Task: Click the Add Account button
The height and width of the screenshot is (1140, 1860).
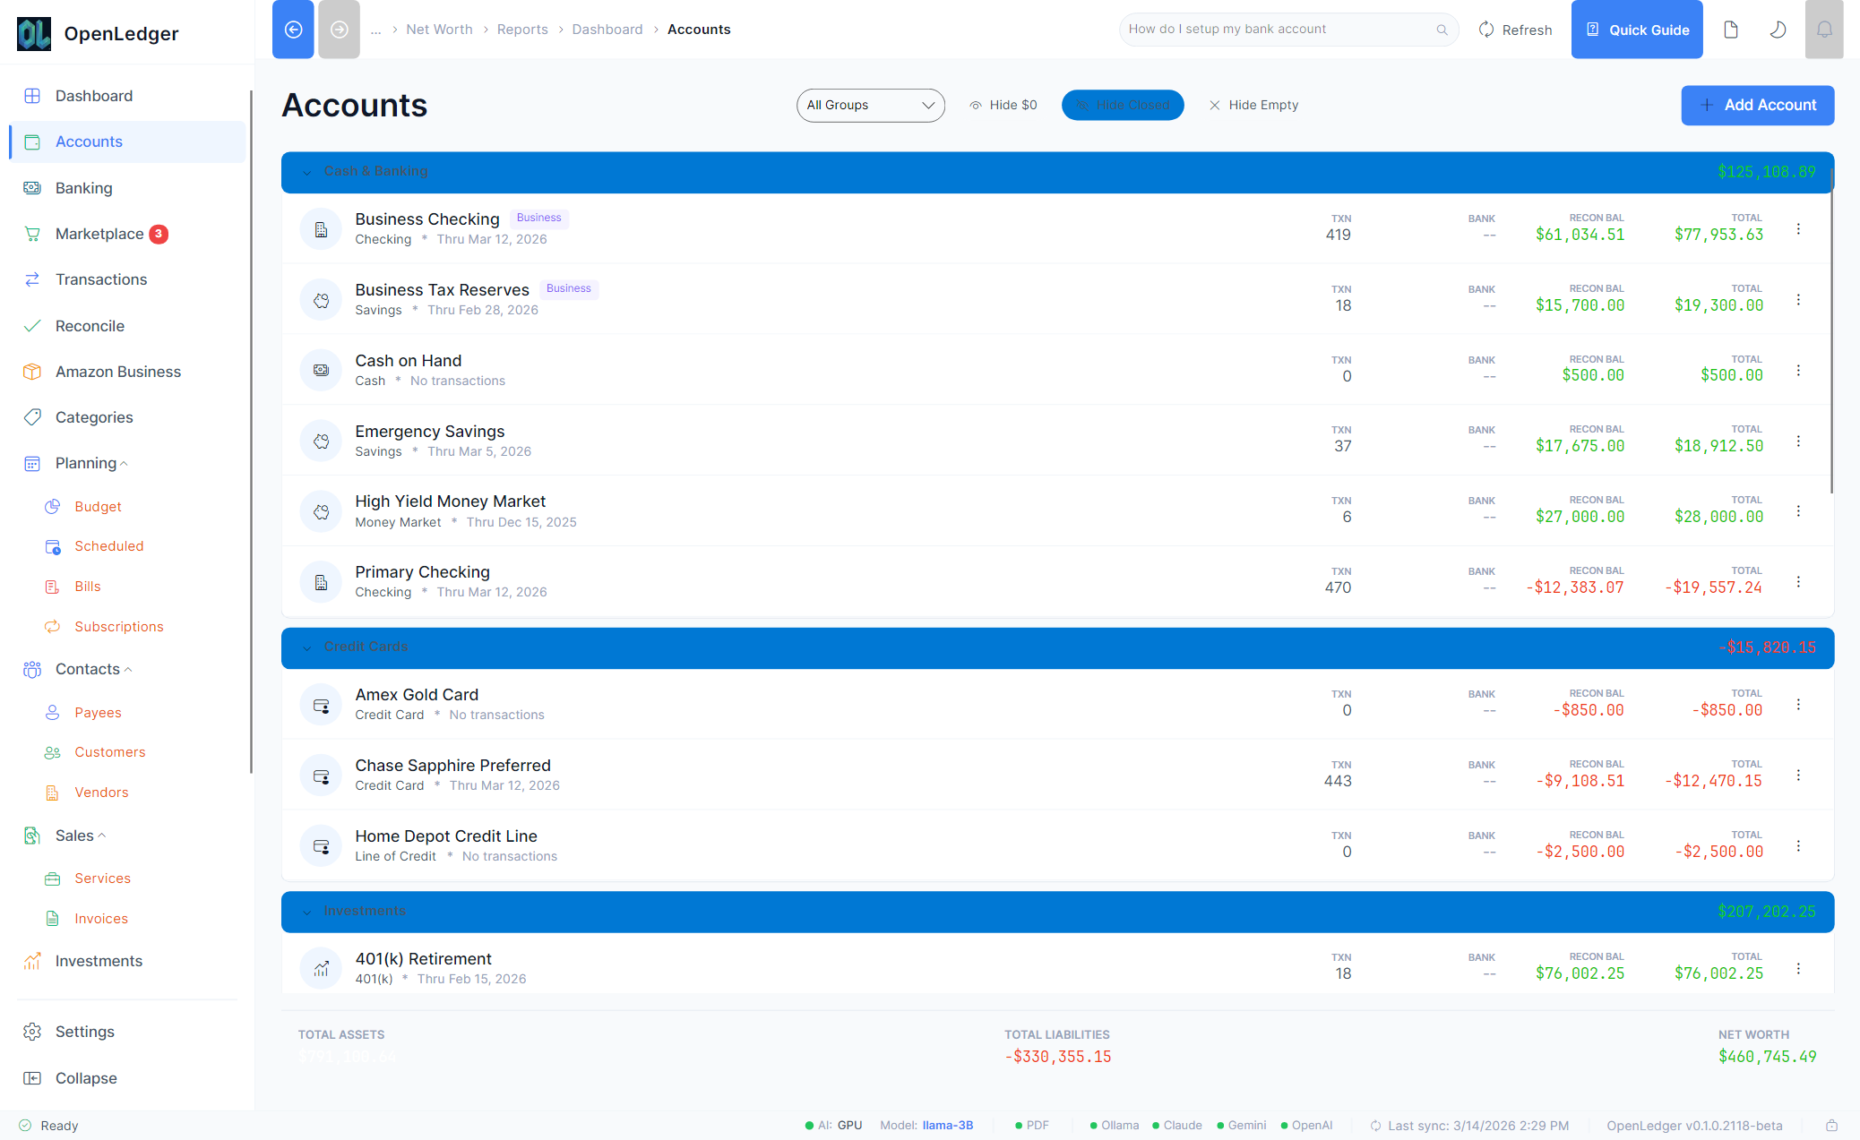Action: 1757,105
